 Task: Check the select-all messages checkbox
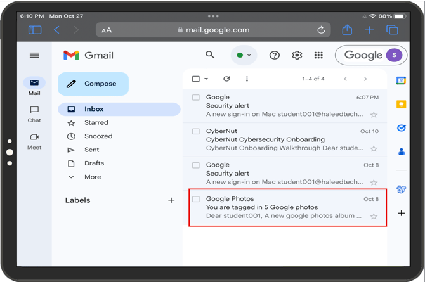(196, 79)
